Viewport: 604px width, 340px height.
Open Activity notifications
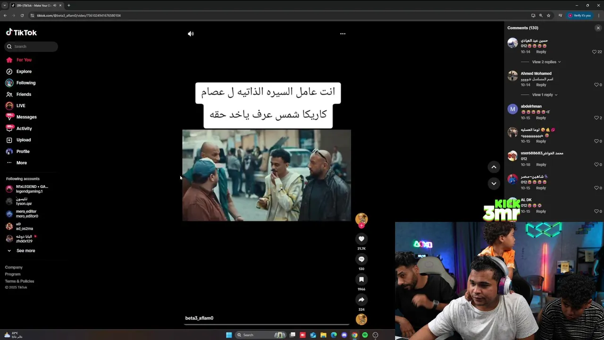click(x=19, y=128)
